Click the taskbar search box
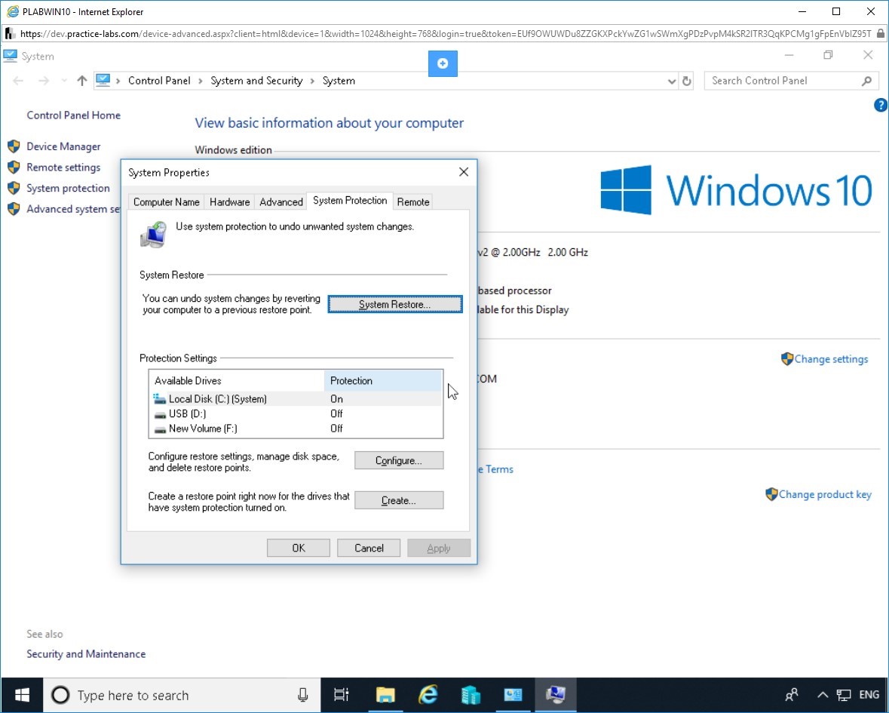 pos(182,695)
